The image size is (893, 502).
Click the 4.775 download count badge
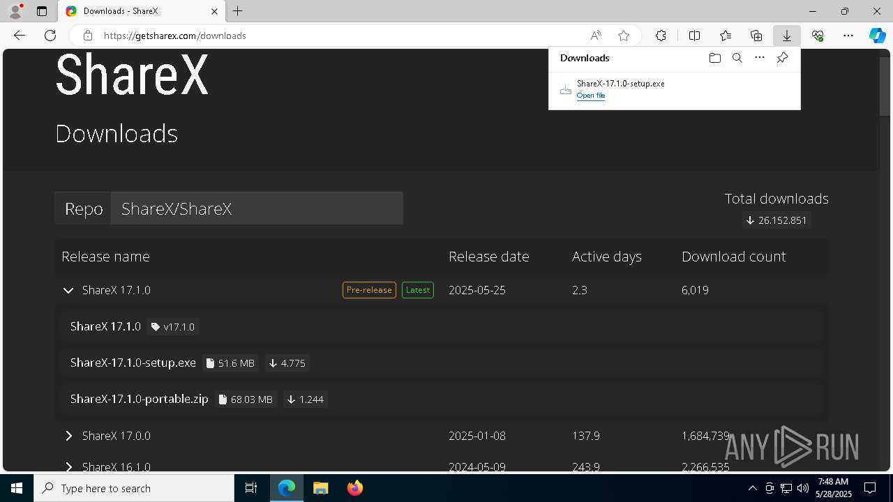tap(287, 363)
